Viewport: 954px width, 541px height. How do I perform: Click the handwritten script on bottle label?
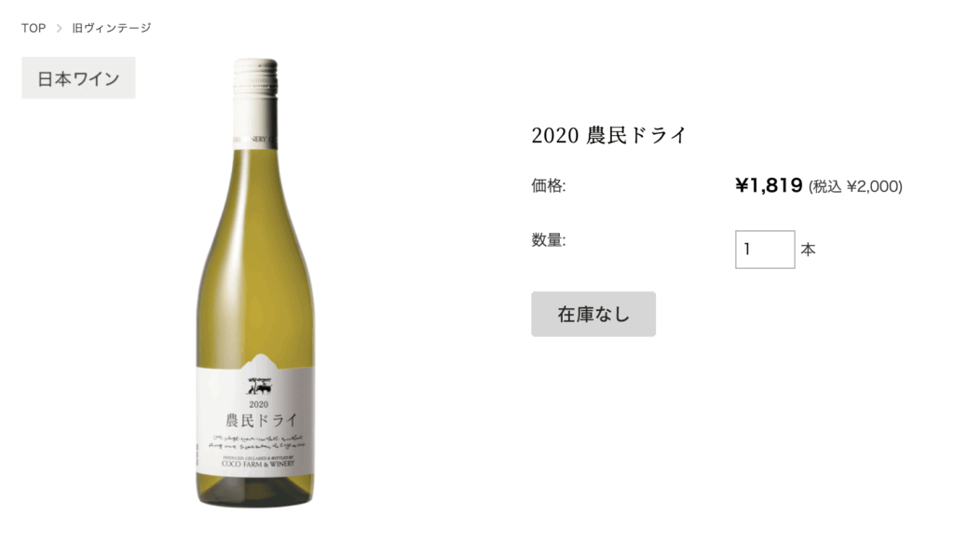click(259, 441)
